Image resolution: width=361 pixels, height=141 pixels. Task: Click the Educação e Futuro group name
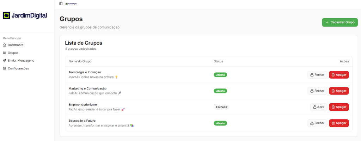click(x=82, y=121)
